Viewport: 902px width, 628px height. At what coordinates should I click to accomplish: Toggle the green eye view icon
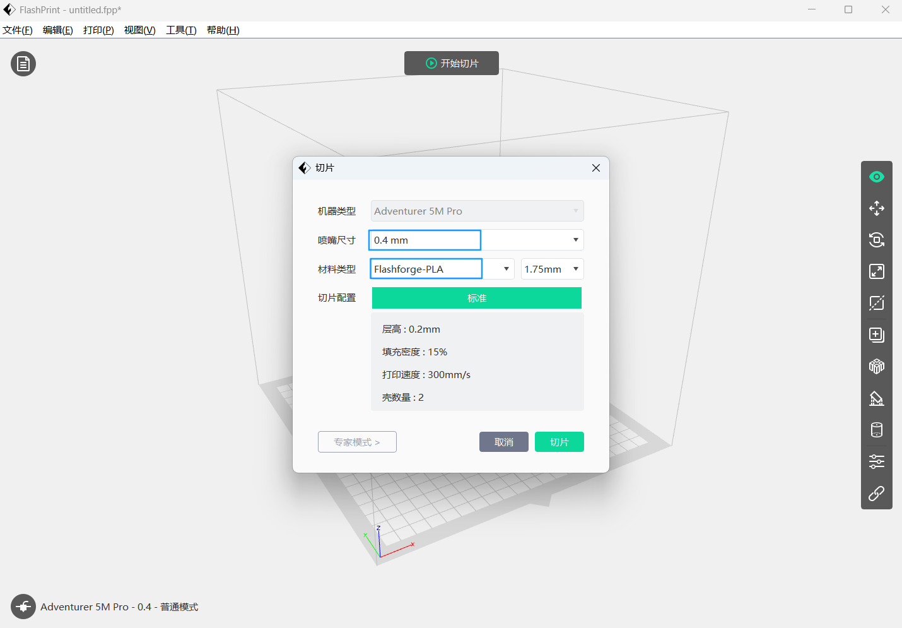(x=876, y=177)
